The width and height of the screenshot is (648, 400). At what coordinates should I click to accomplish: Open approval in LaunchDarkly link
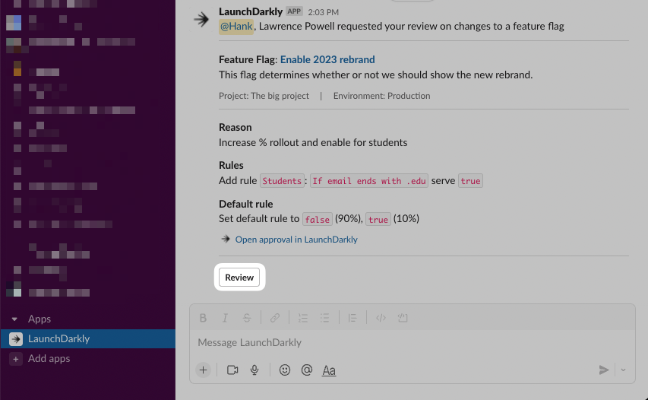pos(296,240)
